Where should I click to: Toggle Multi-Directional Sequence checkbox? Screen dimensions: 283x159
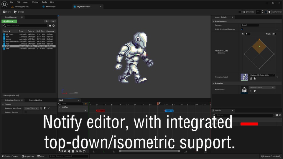click(x=242, y=29)
